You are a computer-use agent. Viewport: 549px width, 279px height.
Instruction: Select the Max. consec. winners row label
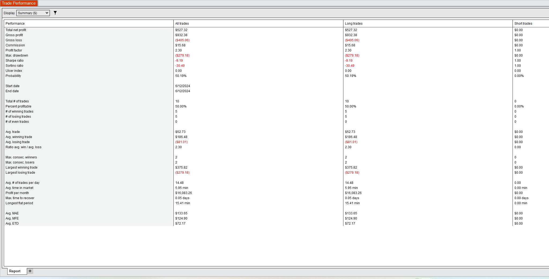pyautogui.click(x=21, y=157)
